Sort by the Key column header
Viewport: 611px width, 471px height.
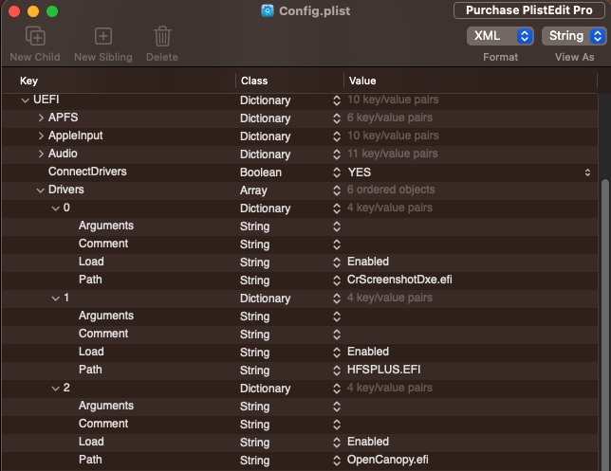coord(28,81)
